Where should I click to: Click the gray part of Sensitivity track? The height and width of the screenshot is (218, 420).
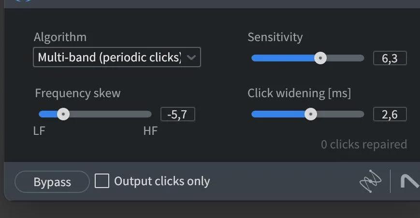(346, 58)
